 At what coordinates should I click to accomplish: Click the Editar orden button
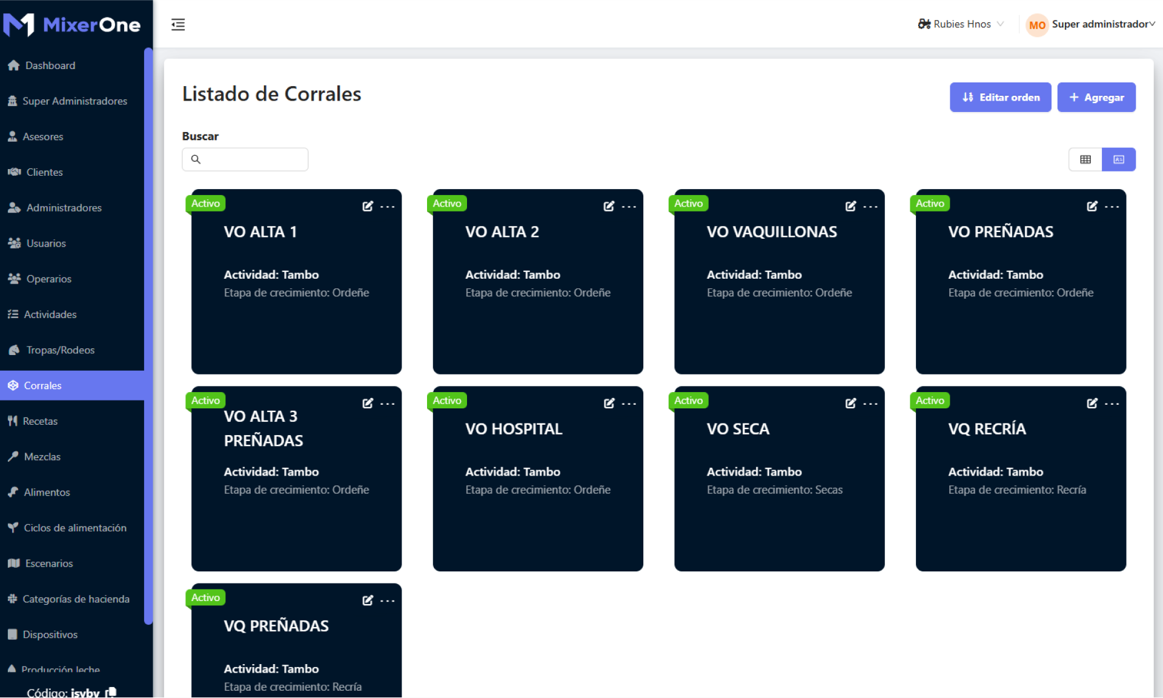[x=1000, y=98]
